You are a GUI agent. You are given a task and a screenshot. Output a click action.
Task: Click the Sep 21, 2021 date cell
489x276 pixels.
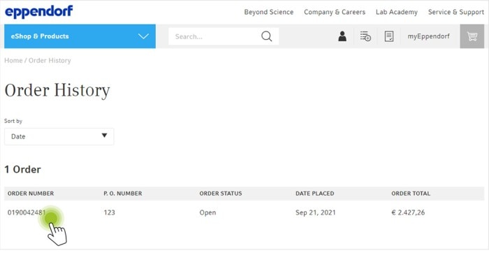point(315,212)
